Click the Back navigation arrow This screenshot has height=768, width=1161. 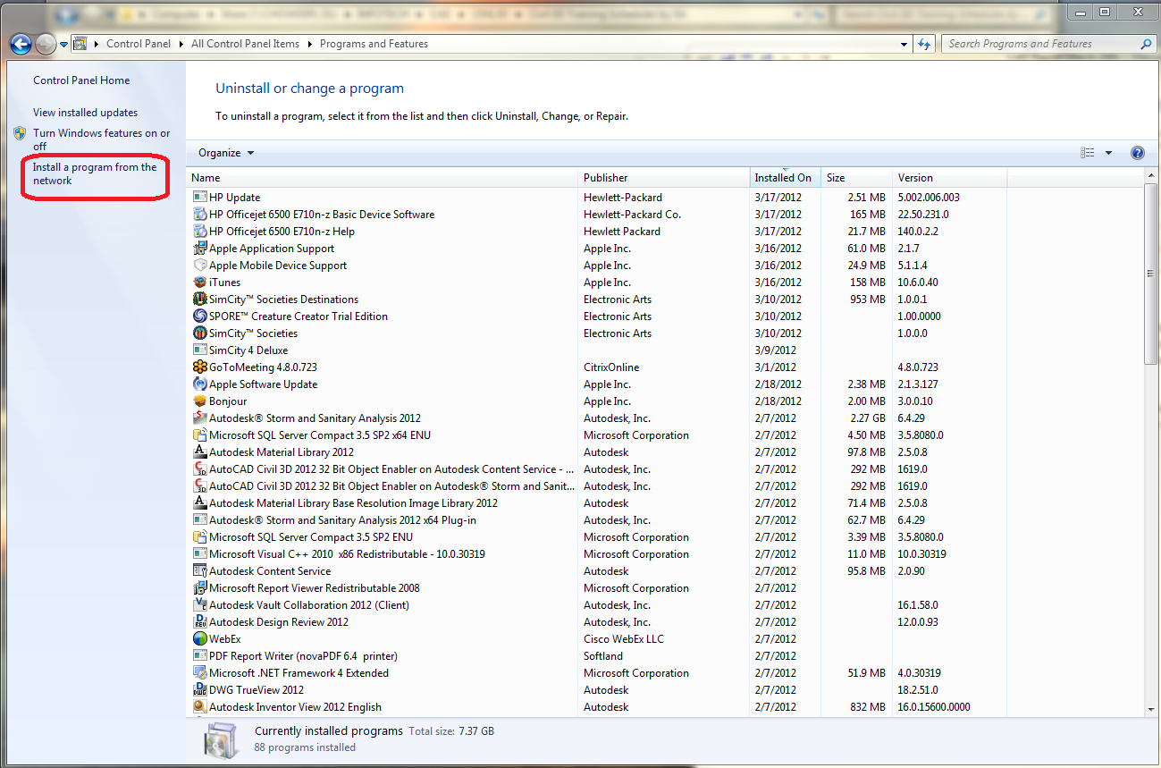20,43
